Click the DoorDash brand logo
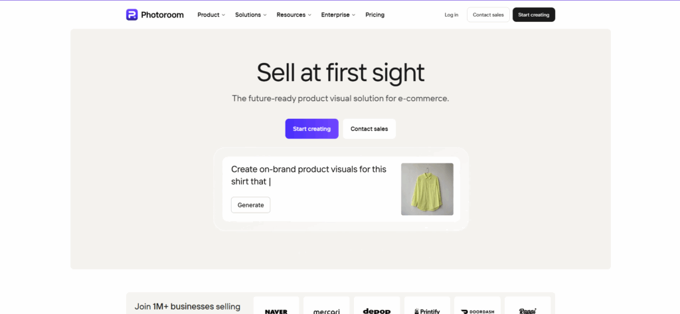Screen dimensions: 680x314 point(477,311)
